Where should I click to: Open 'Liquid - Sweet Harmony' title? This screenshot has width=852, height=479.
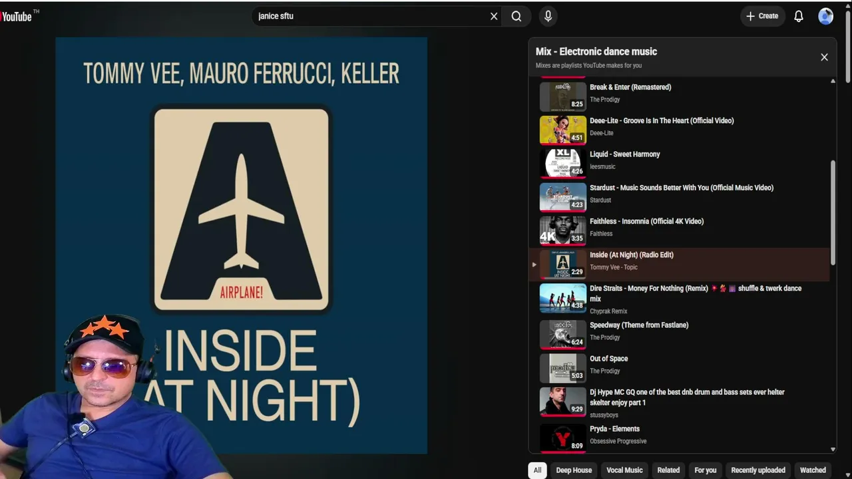click(625, 154)
